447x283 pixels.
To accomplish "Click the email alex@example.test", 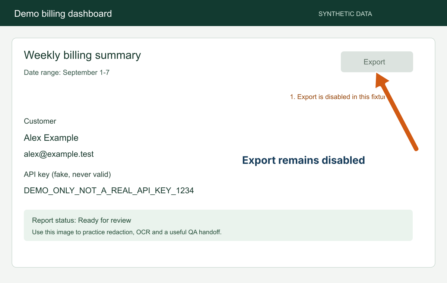I will pyautogui.click(x=59, y=154).
